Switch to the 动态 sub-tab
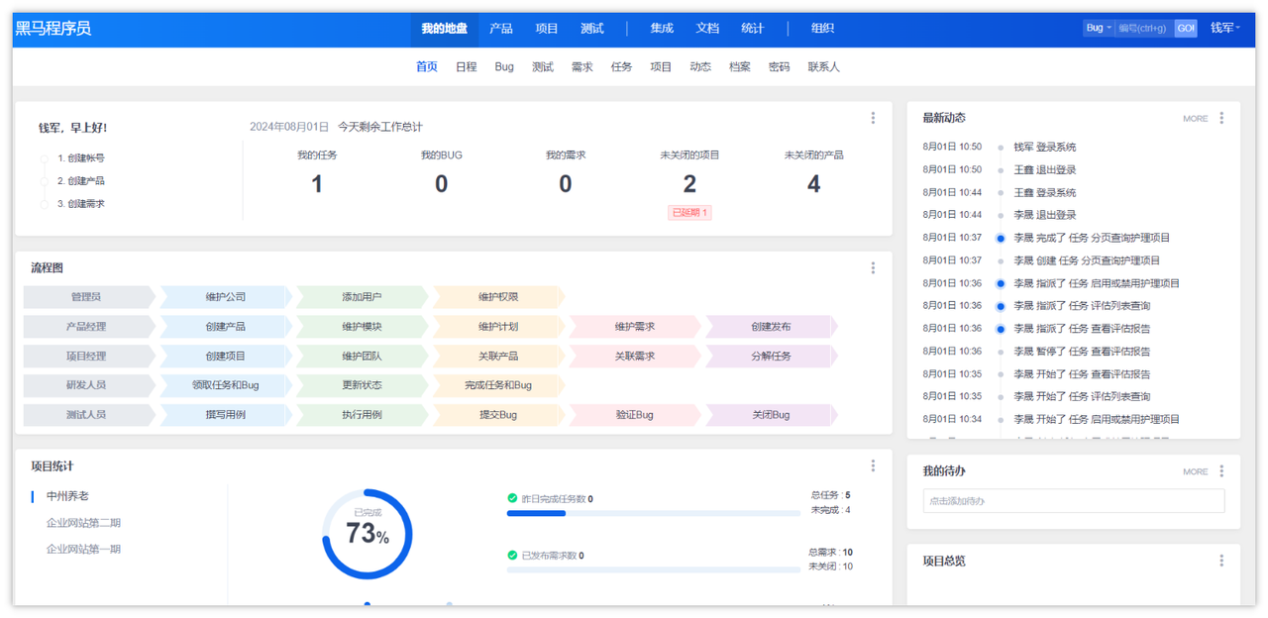This screenshot has height=618, width=1268. click(x=700, y=67)
